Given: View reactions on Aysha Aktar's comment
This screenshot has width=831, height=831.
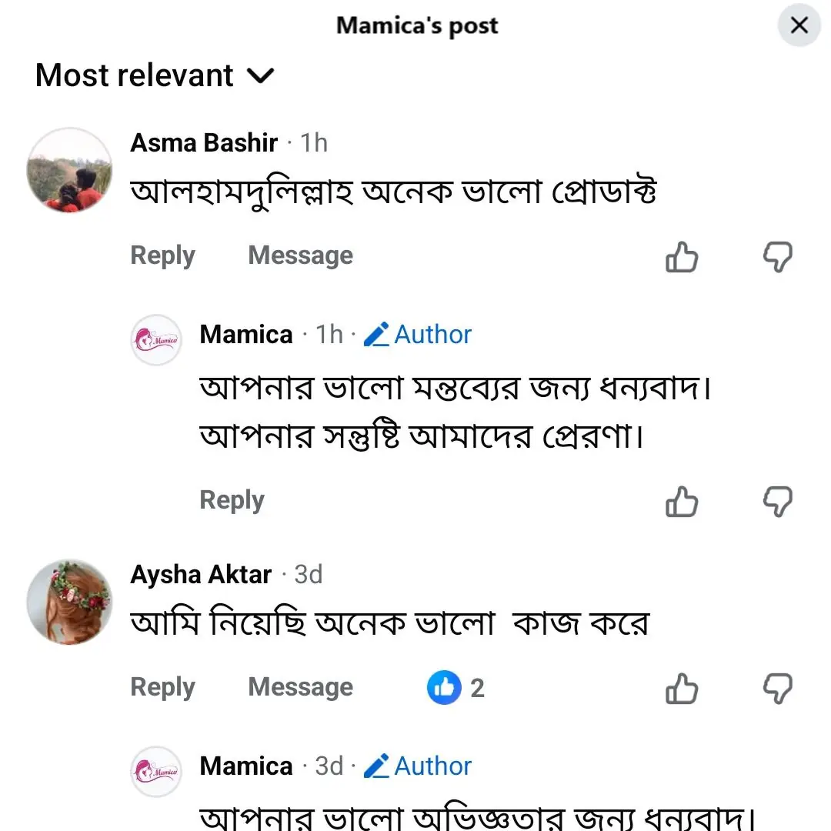Looking at the screenshot, I should click(456, 688).
